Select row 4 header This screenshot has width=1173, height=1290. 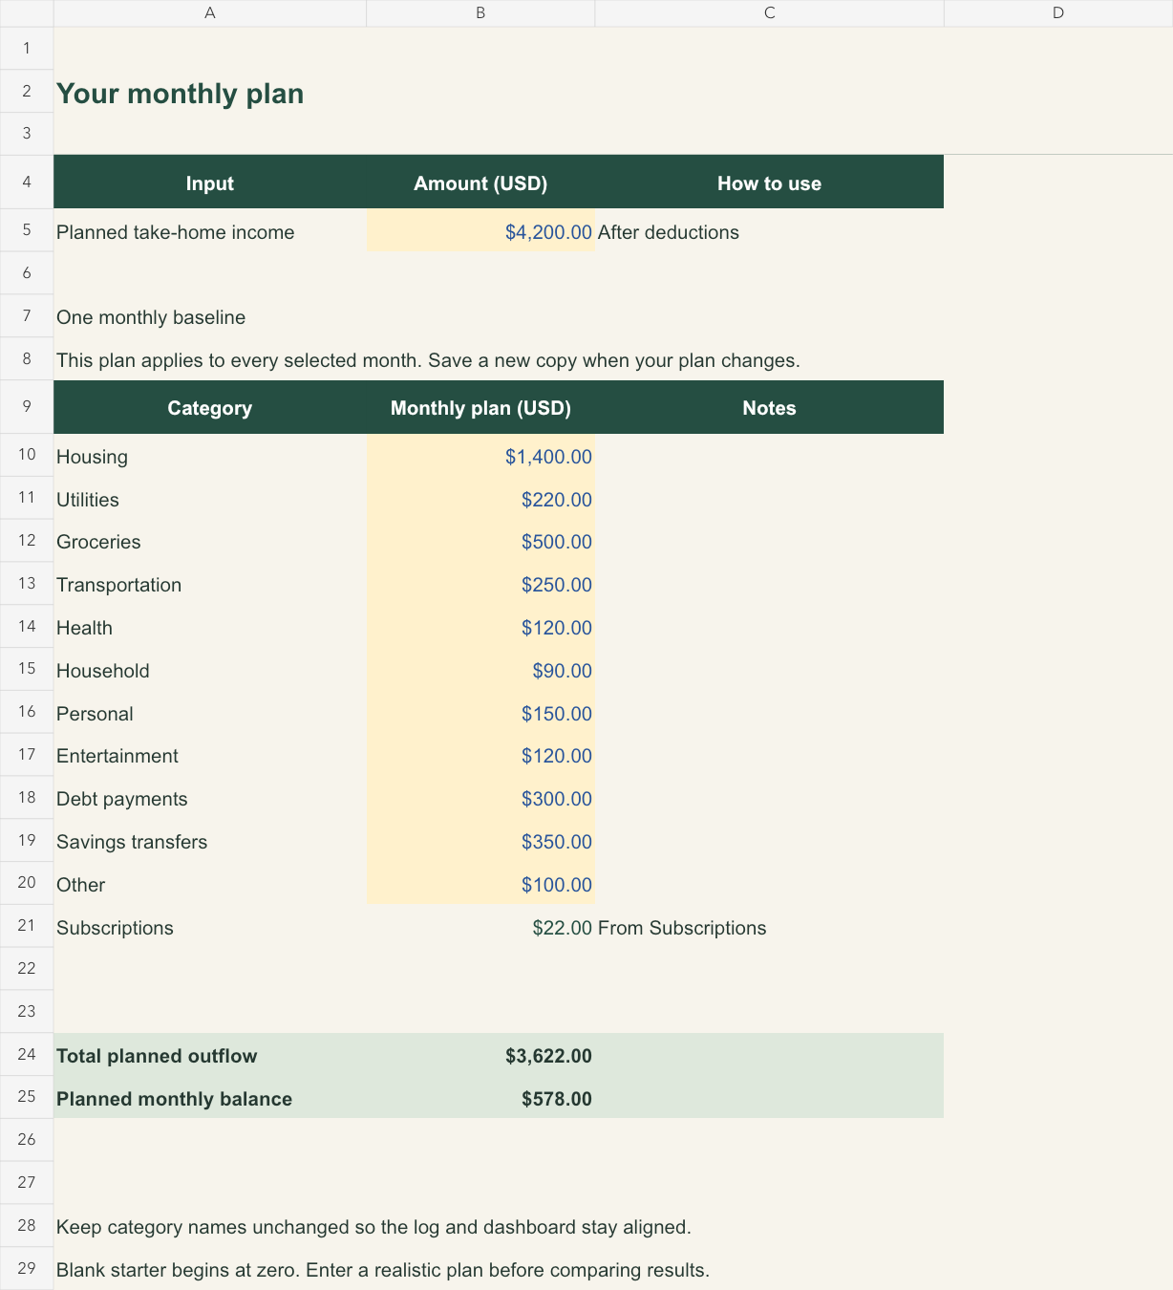click(x=27, y=182)
